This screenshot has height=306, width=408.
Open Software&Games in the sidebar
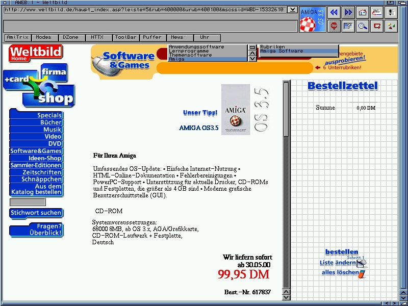pyautogui.click(x=36, y=150)
